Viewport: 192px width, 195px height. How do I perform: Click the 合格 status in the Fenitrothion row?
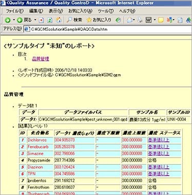[152, 187]
